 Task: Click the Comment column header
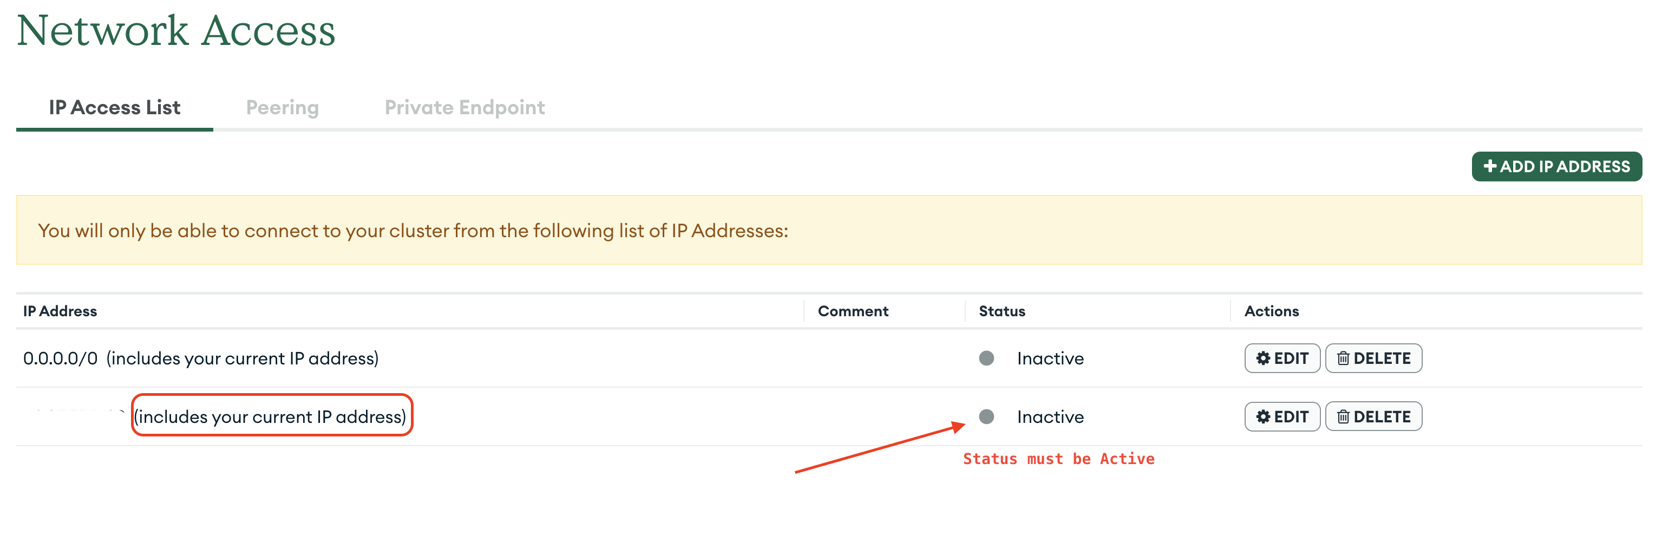[852, 311]
